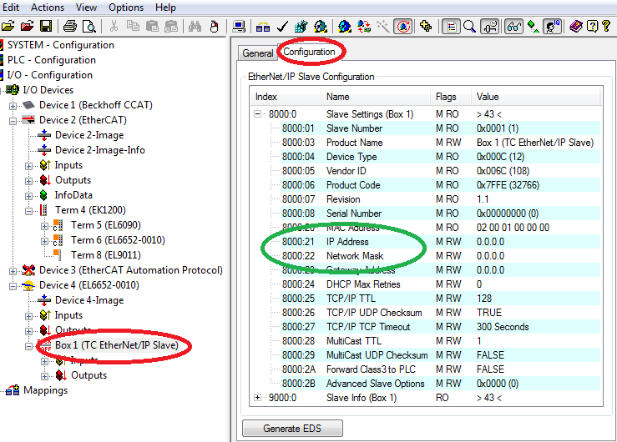This screenshot has width=617, height=442.
Task: Click the eyeglasses watch icon
Action: pos(514,27)
